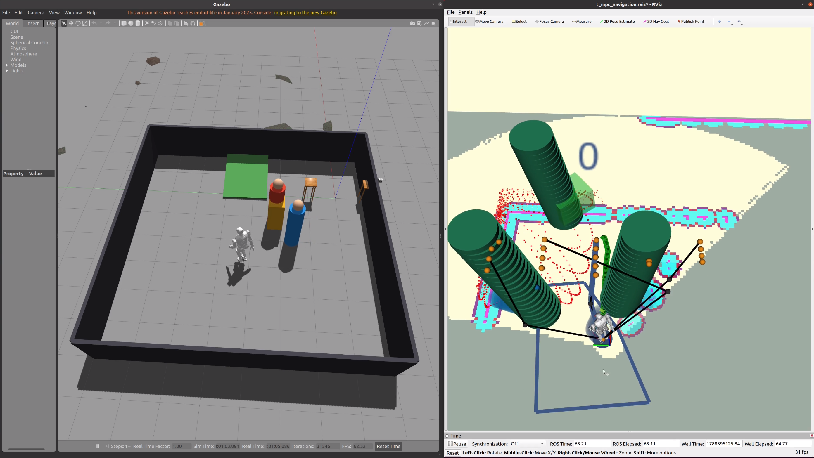
Task: Click the blue minus remove tool in RViz
Action: pos(729,22)
